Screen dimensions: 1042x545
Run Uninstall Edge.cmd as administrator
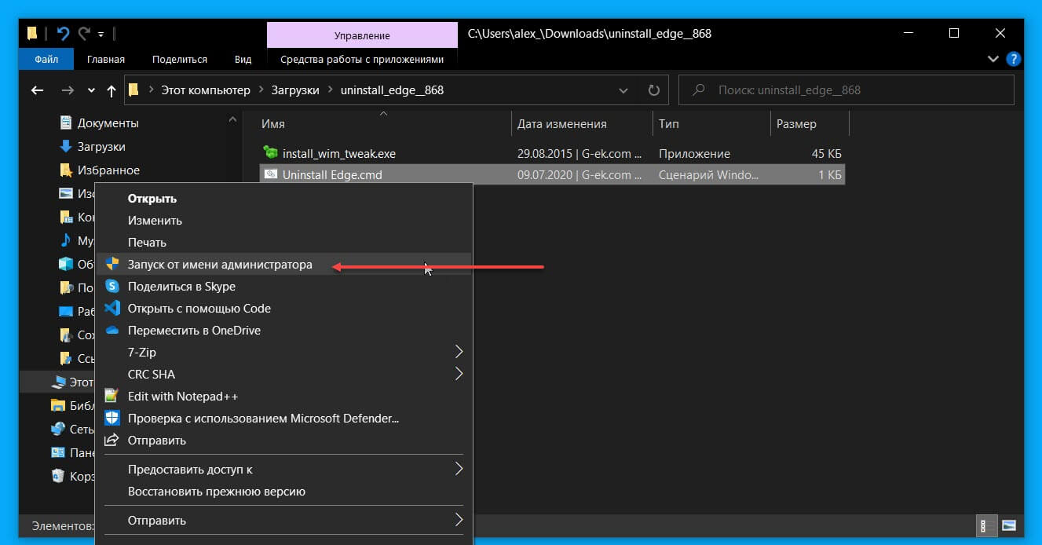coord(283,265)
